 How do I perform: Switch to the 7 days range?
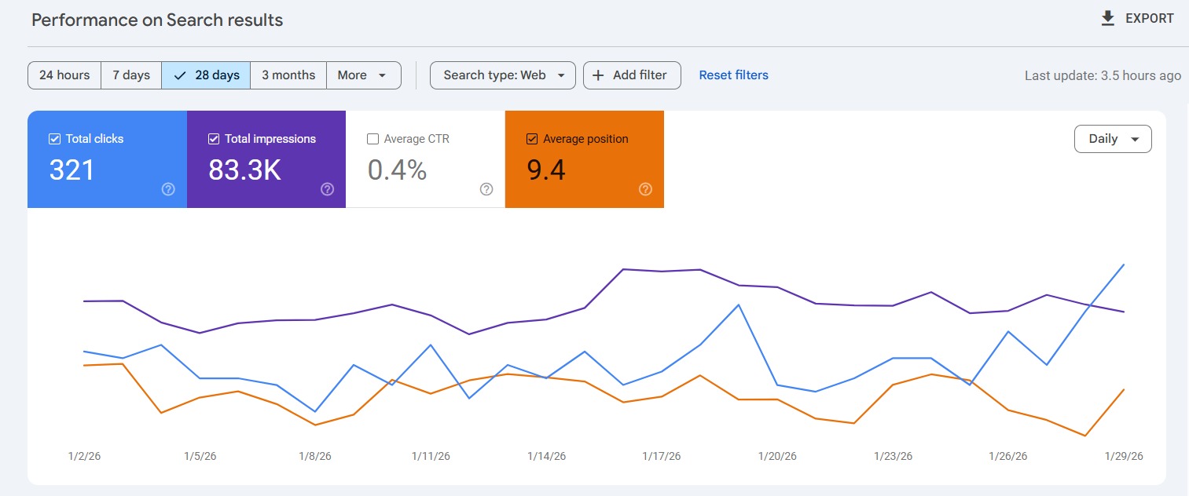[131, 75]
